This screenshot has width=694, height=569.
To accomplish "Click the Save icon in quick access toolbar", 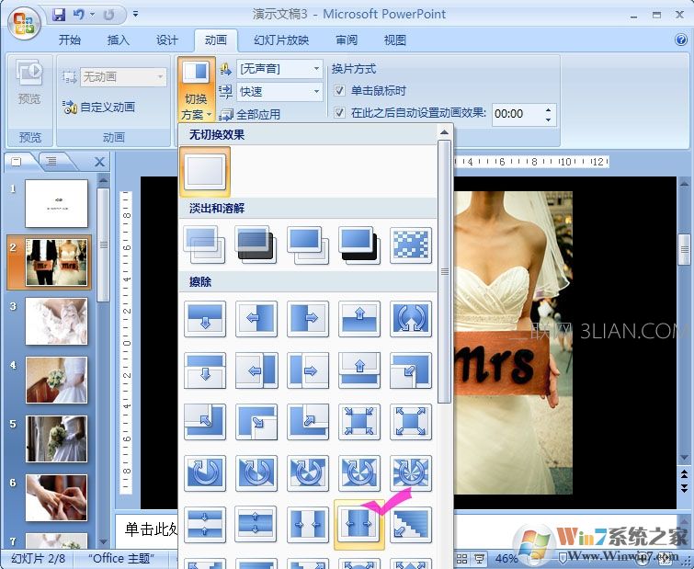I will pyautogui.click(x=60, y=15).
